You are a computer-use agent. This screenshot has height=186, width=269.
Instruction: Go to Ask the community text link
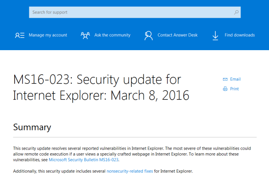click(x=112, y=35)
